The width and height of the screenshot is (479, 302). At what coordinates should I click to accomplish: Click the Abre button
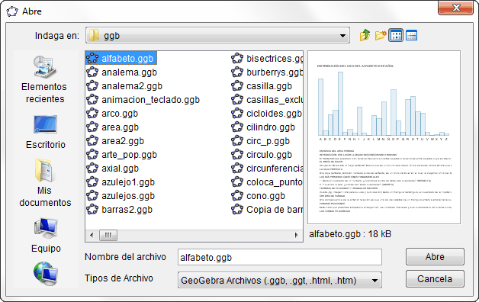[x=435, y=257]
